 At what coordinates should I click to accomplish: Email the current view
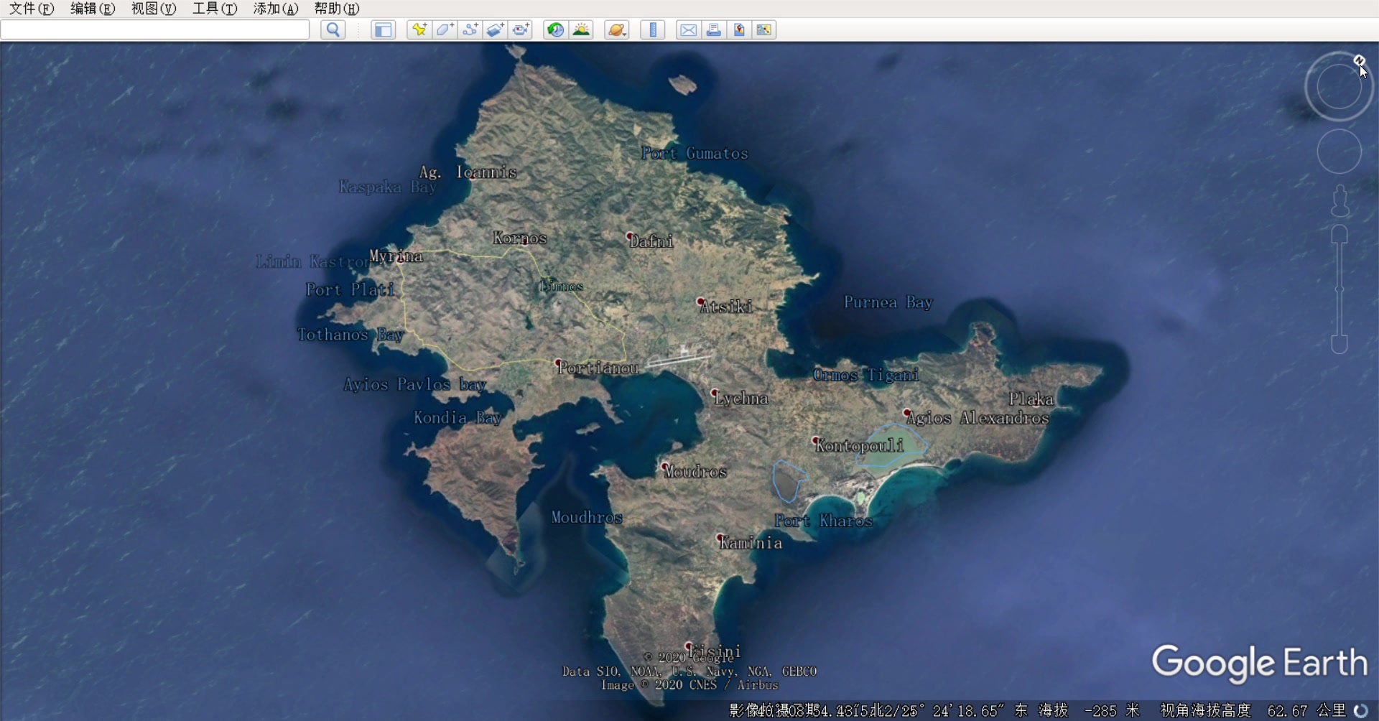pos(687,29)
